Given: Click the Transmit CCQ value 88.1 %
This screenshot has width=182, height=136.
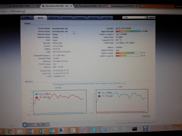Looking at the screenshot, I should coord(118,40).
